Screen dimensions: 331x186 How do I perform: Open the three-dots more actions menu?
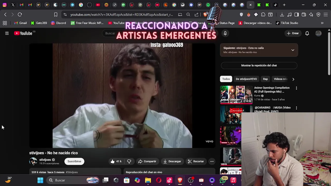tap(212, 161)
